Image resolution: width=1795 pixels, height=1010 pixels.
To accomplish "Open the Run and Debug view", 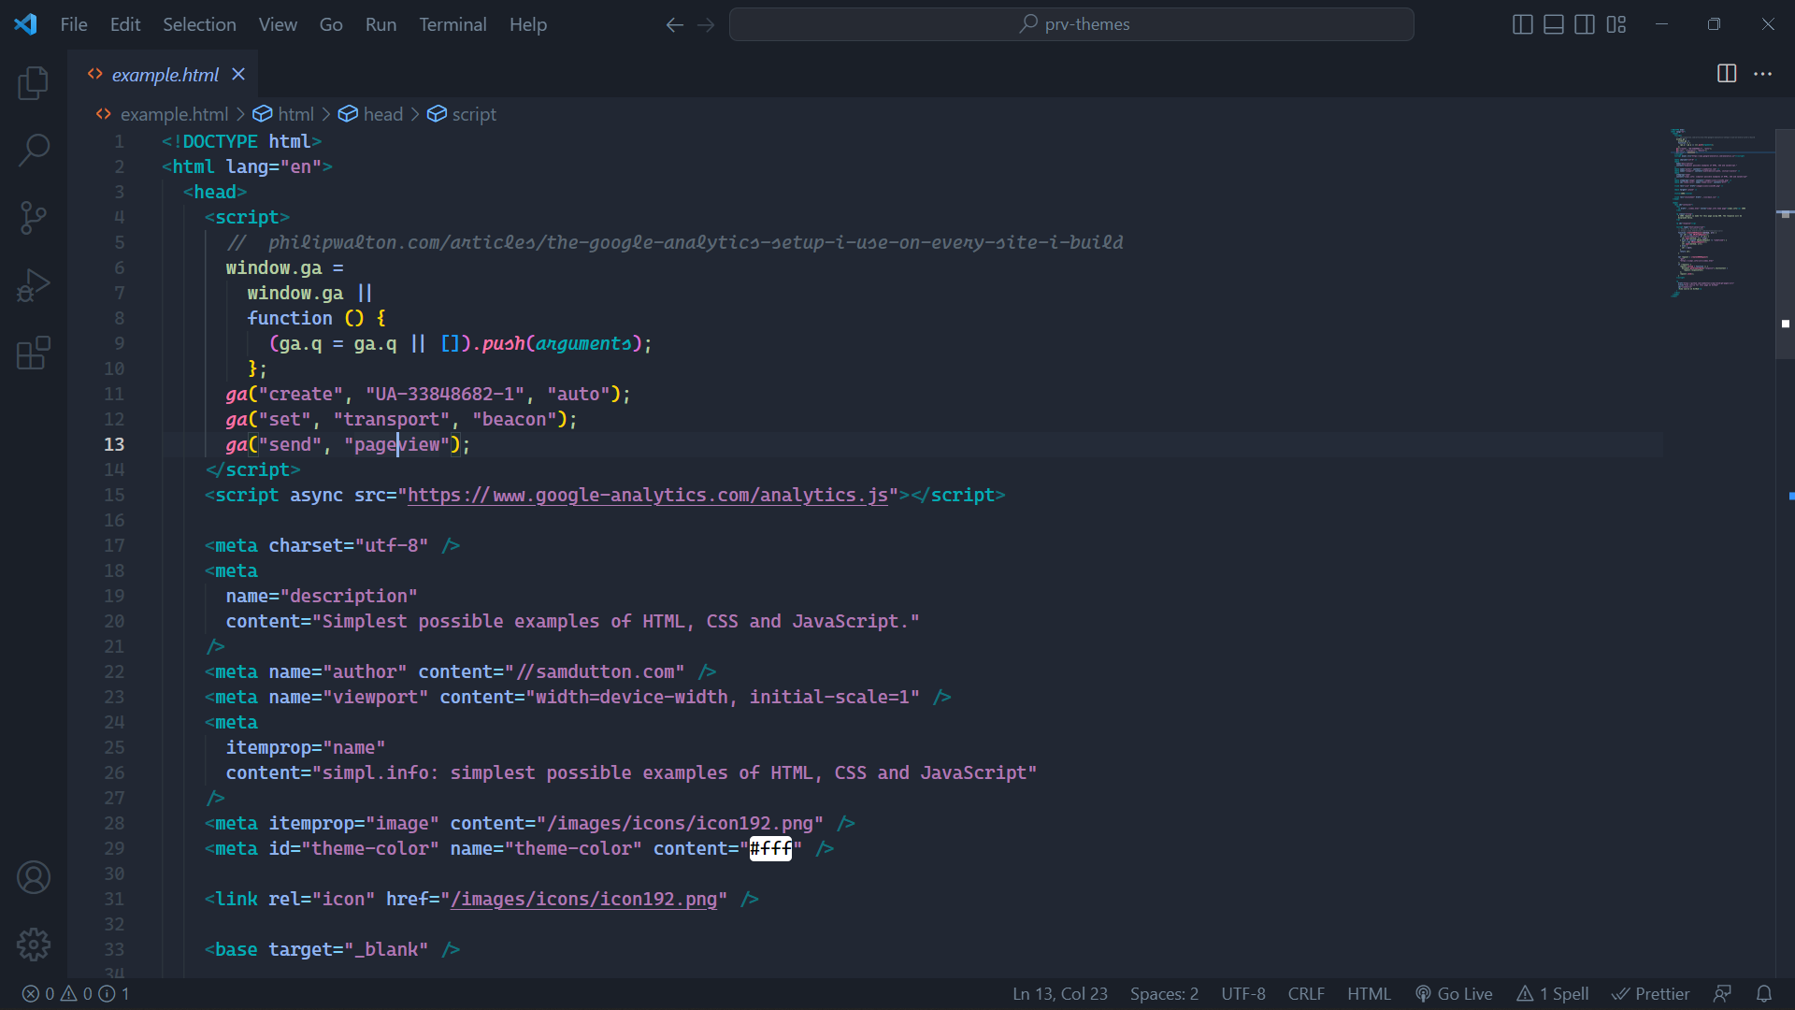I will (x=34, y=285).
